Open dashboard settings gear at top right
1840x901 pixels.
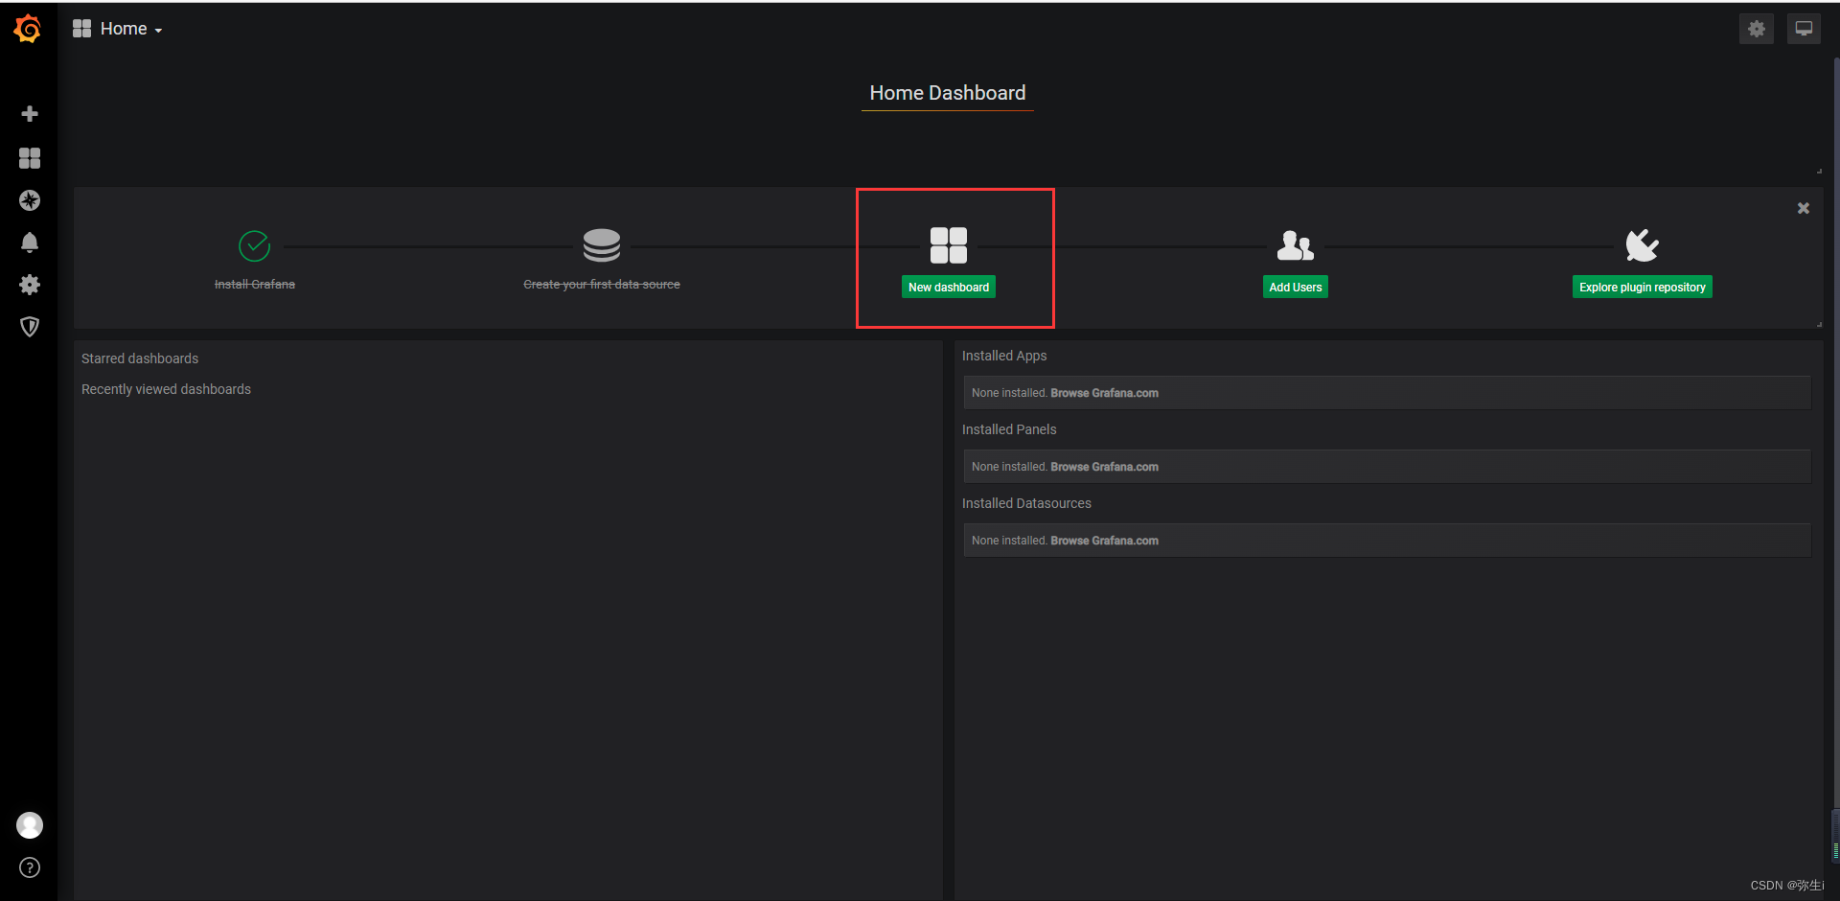coord(1757,29)
